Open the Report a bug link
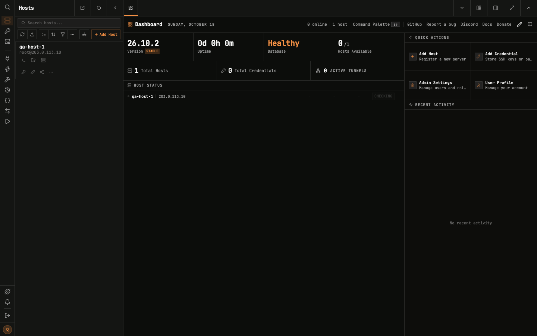Screen dimensions: 537x336 (x=441, y=24)
